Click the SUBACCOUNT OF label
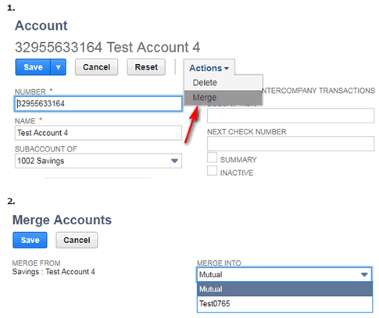Screen dimensions: 379x318 [x=46, y=149]
